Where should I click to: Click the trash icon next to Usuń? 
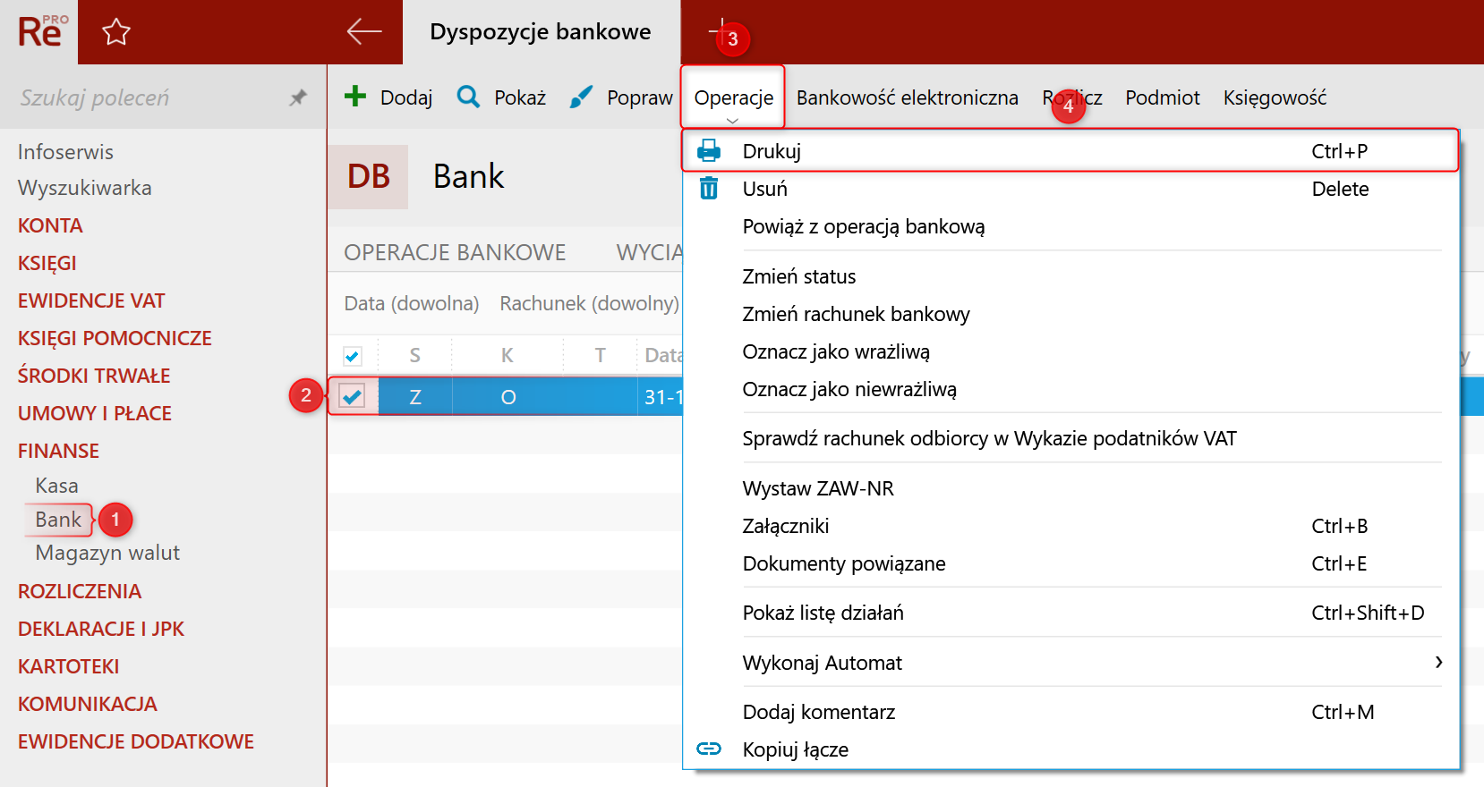(709, 188)
